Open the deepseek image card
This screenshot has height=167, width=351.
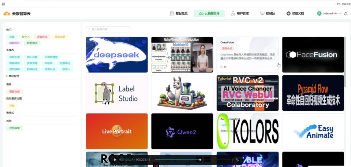[x=117, y=55]
